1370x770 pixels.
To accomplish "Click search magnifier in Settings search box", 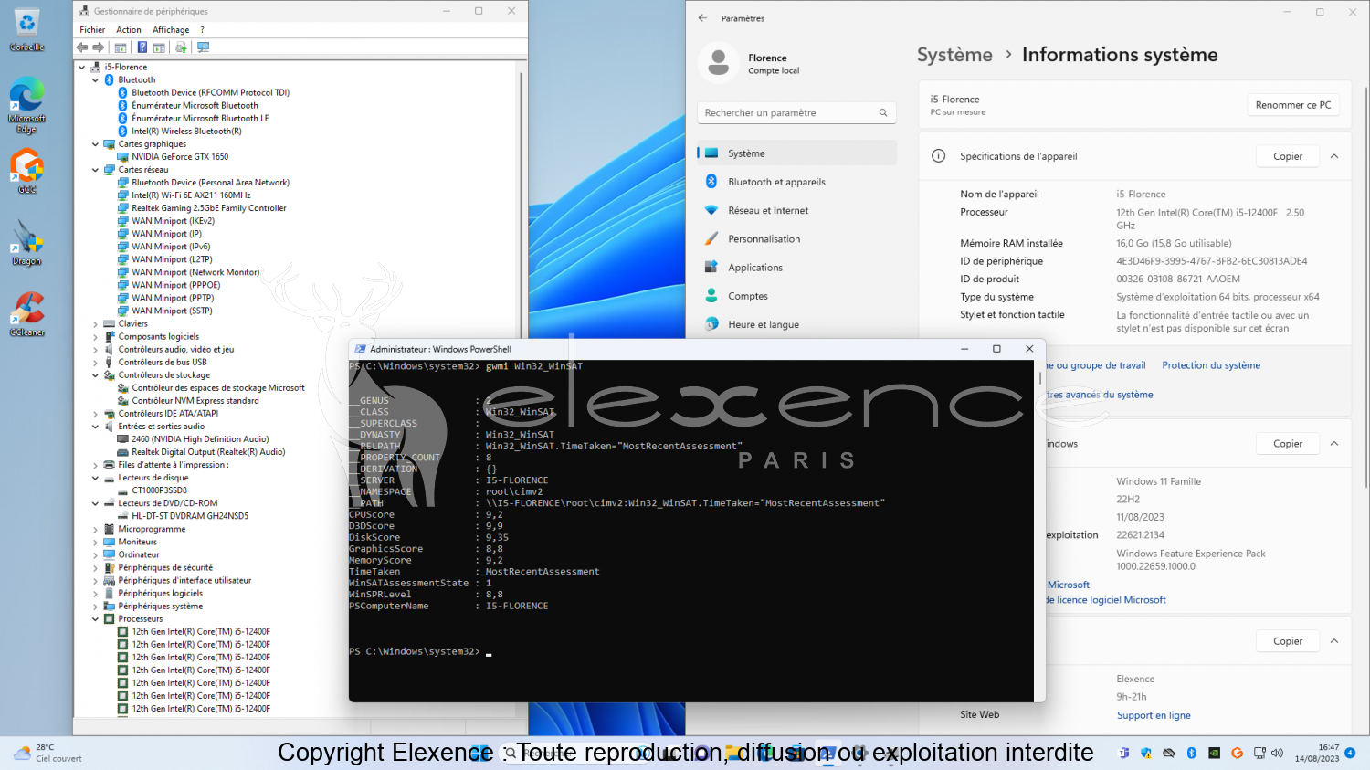I will click(883, 113).
